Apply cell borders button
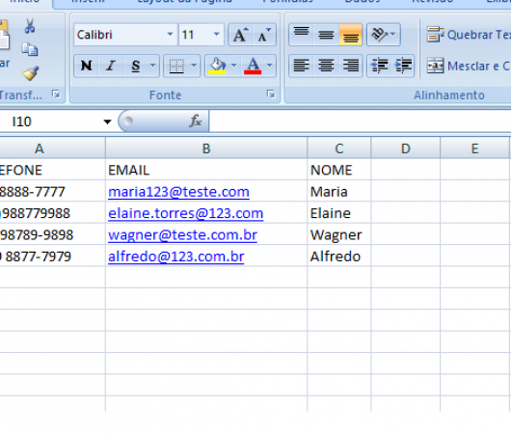Viewport: 511px width, 434px height. point(176,66)
